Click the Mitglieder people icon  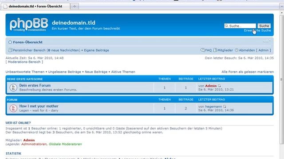coord(215,50)
